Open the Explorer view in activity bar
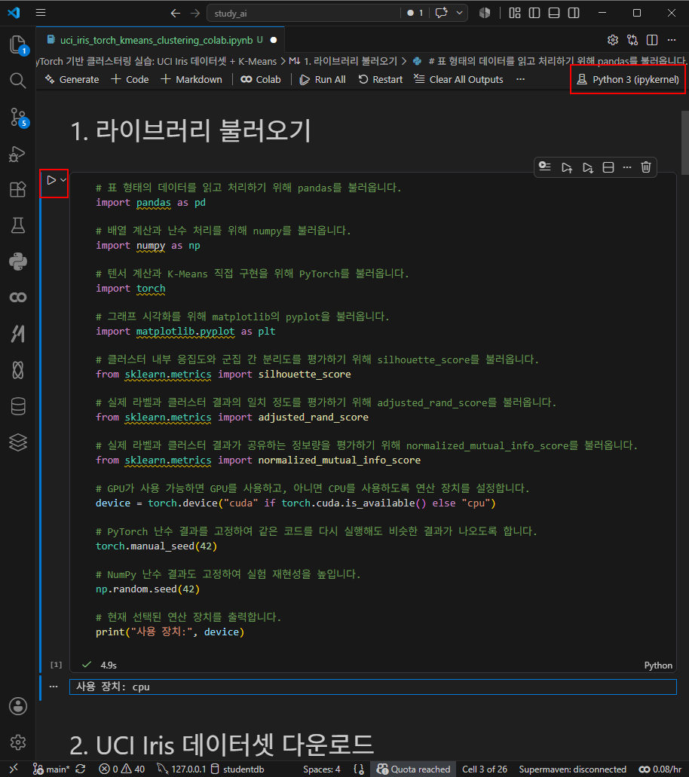This screenshot has width=689, height=777. pyautogui.click(x=18, y=44)
